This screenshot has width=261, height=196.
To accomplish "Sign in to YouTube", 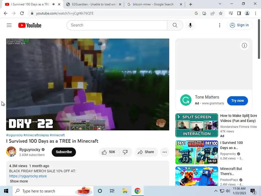I will click(x=240, y=25).
